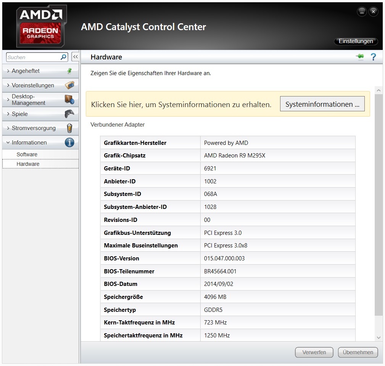
Task: Click the Spiele gamepad icon
Action: pos(69,114)
